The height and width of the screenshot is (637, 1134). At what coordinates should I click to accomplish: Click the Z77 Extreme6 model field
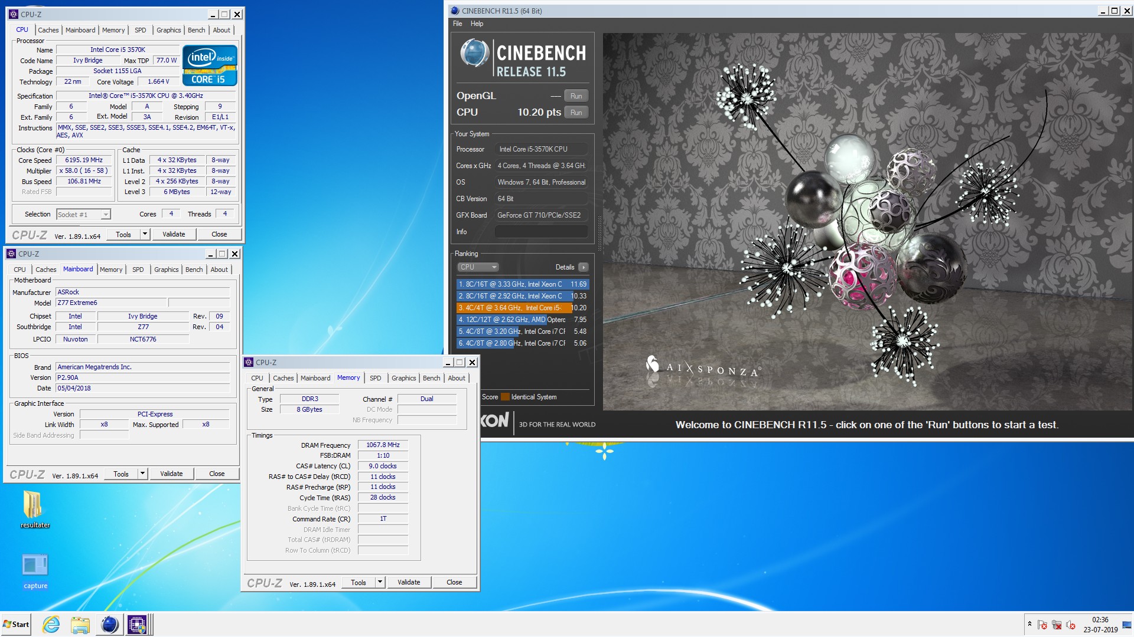[112, 303]
